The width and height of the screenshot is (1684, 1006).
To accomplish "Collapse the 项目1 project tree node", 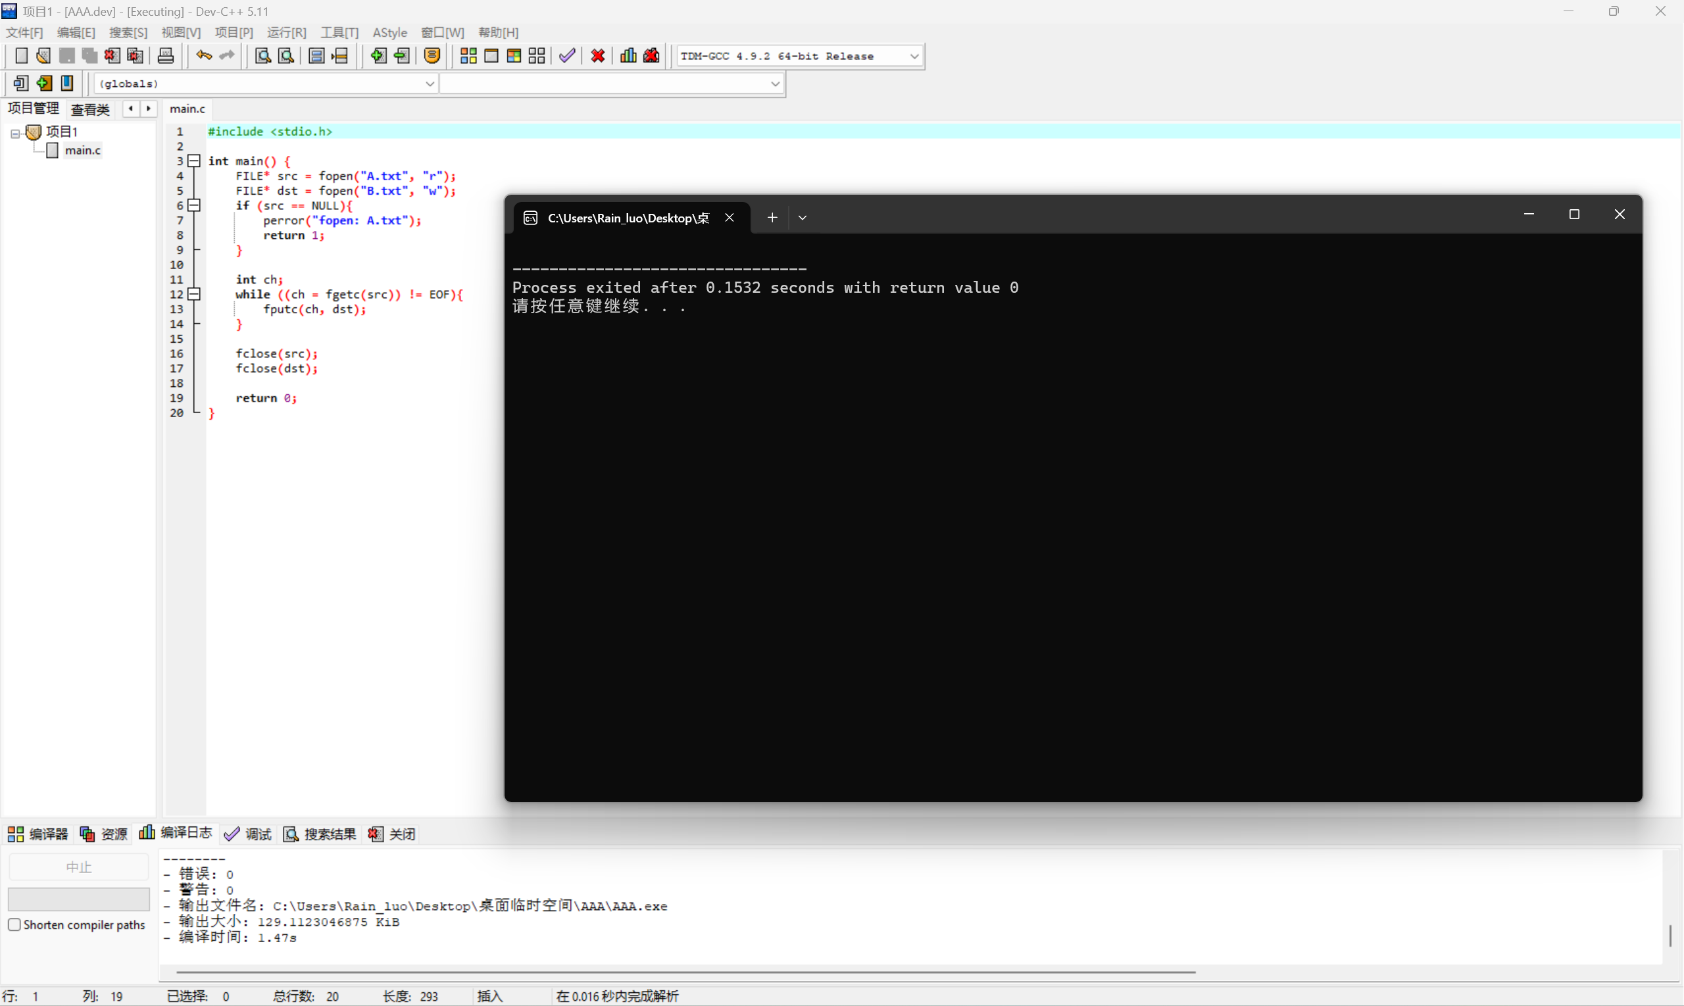I will 15,134.
